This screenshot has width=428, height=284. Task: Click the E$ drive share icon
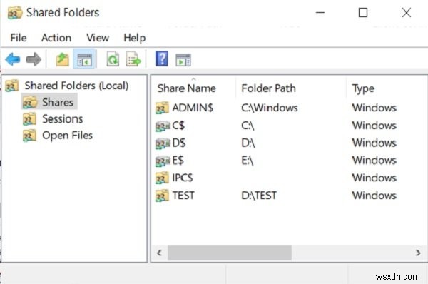pos(163,161)
